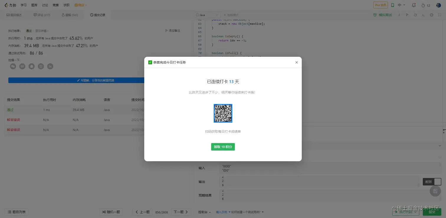Click code line 66 isEmpty declaration
Viewport: 446px width, 218px height.
click(x=227, y=36)
